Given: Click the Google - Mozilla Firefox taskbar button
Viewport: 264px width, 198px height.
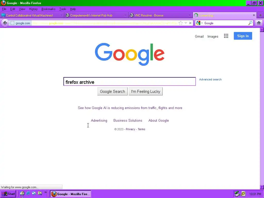Looking at the screenshot, I should (71, 194).
